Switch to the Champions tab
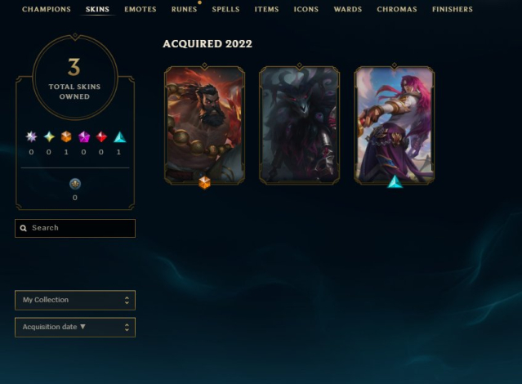 (47, 9)
